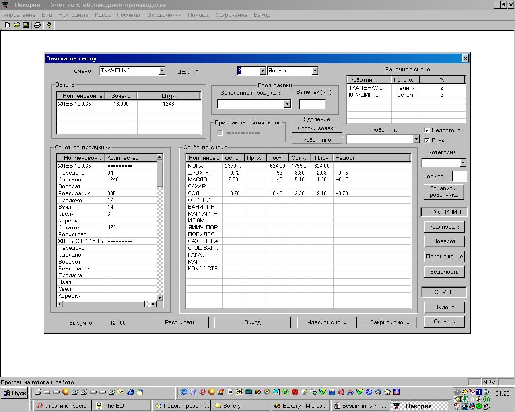Click the Open folder toolbar icon
Image resolution: width=515 pixels, height=412 pixels.
16,25
